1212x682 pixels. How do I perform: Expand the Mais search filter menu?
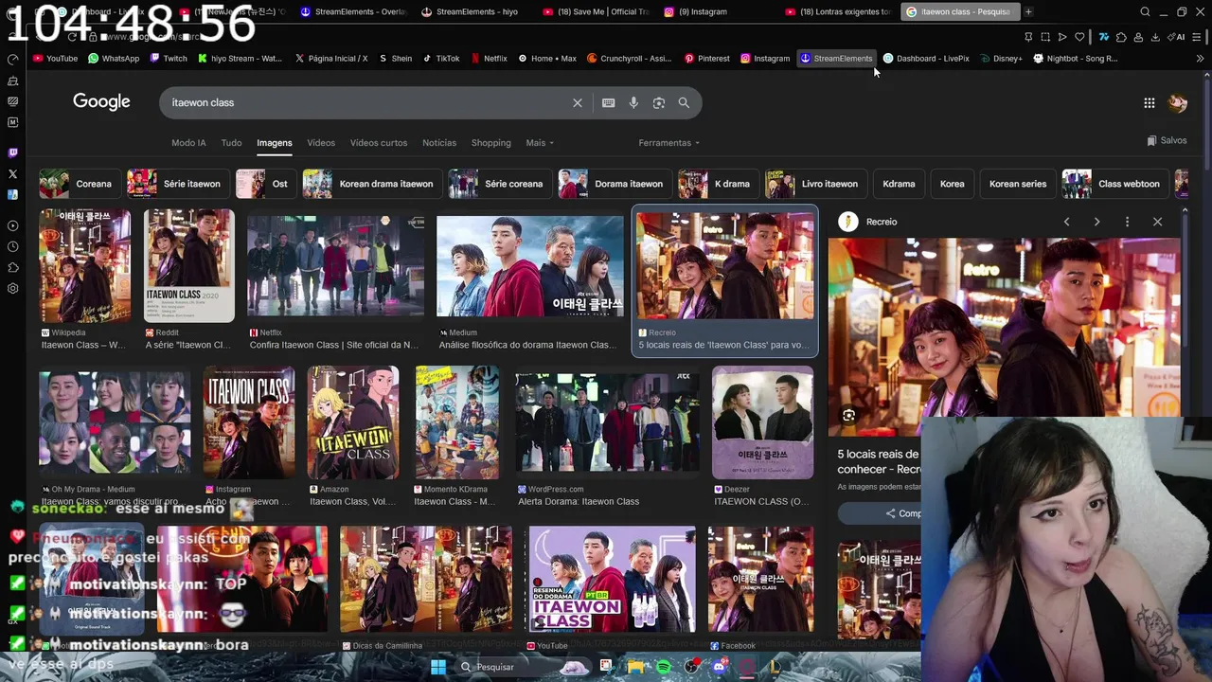(x=540, y=143)
